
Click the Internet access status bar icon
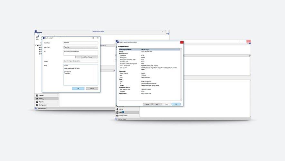click(36, 109)
